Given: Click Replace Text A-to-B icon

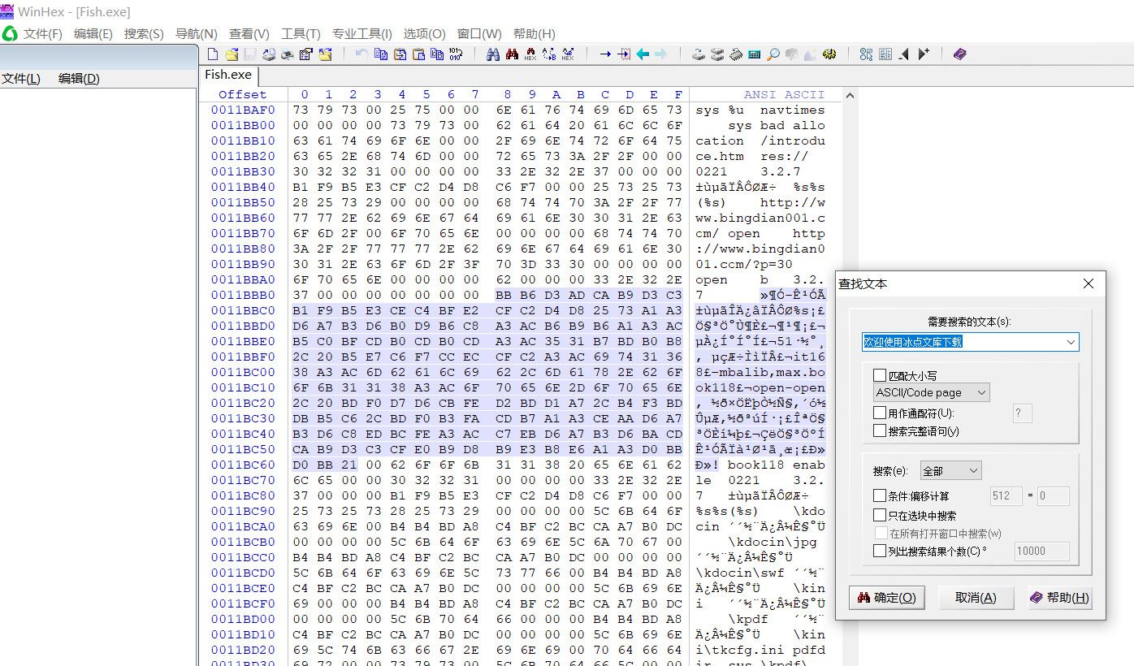Looking at the screenshot, I should (x=549, y=54).
